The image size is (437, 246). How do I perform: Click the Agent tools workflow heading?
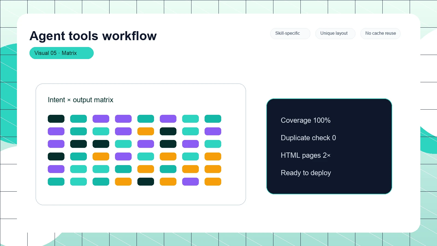click(93, 36)
